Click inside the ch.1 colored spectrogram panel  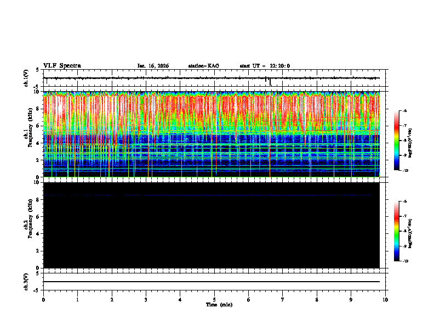[212, 134]
